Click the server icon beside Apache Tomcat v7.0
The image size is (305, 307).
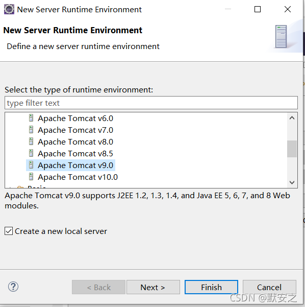click(31, 130)
